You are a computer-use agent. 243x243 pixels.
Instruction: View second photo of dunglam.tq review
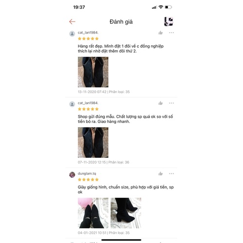(126, 213)
